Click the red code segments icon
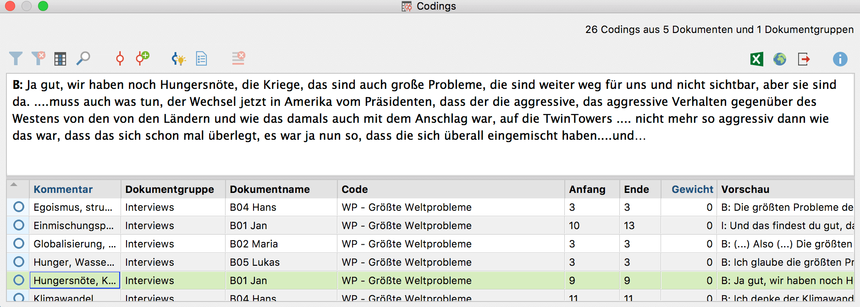This screenshot has width=860, height=307. pos(120,58)
